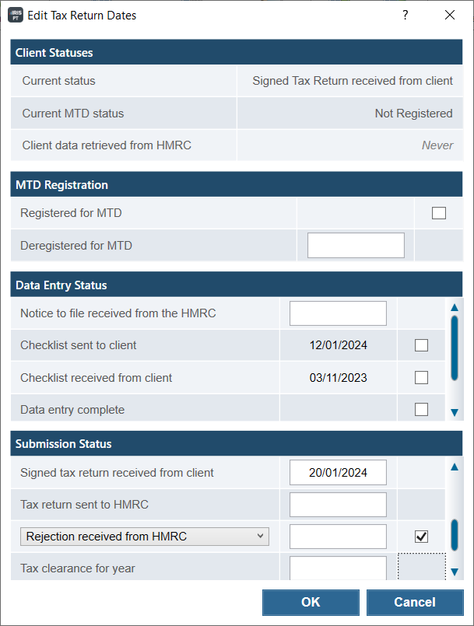Click the Data Entry Status section header
Image resolution: width=474 pixels, height=626 pixels.
click(236, 285)
